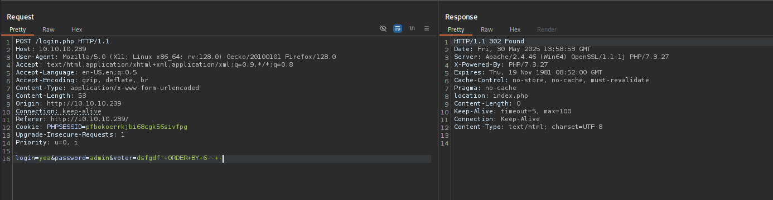Click the 'Connection: keep-alive' request header
This screenshot has height=200, width=773.
click(x=59, y=112)
